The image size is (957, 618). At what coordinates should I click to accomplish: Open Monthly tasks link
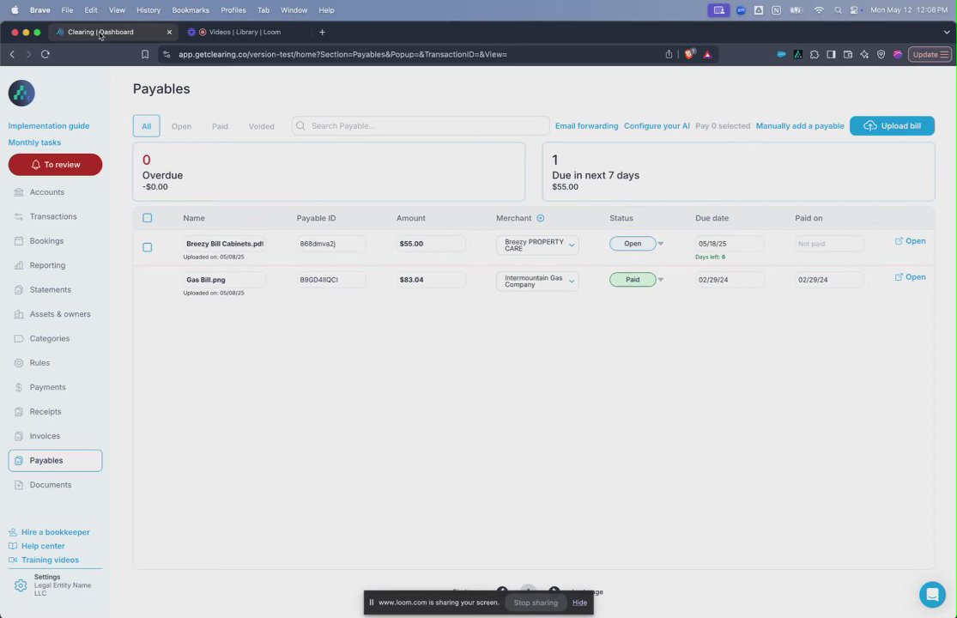(x=34, y=142)
